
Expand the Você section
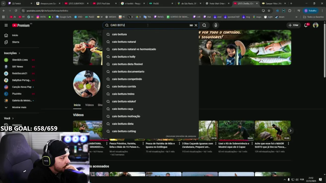tap(9, 118)
